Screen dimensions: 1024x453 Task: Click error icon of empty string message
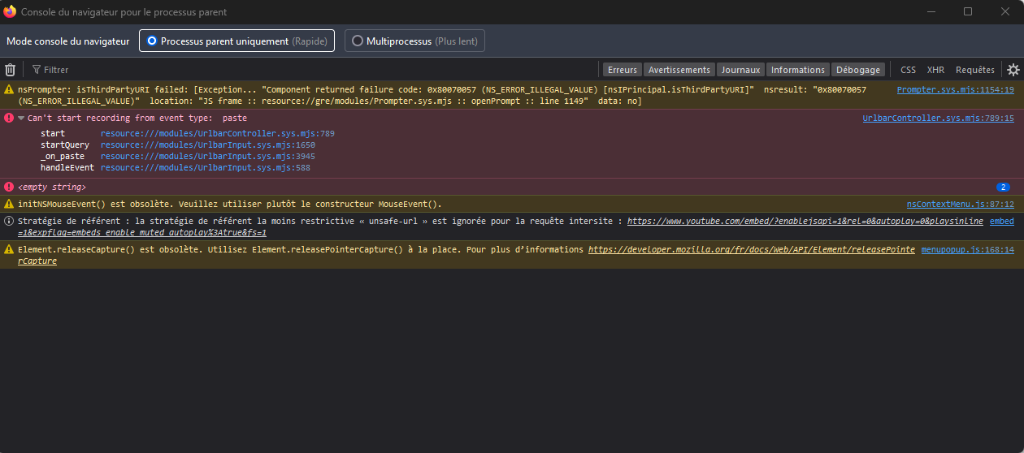coord(9,187)
